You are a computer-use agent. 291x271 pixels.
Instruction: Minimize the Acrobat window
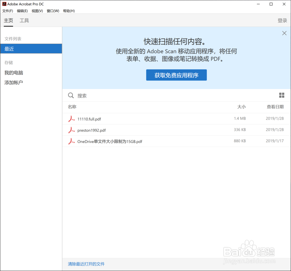click(x=258, y=4)
